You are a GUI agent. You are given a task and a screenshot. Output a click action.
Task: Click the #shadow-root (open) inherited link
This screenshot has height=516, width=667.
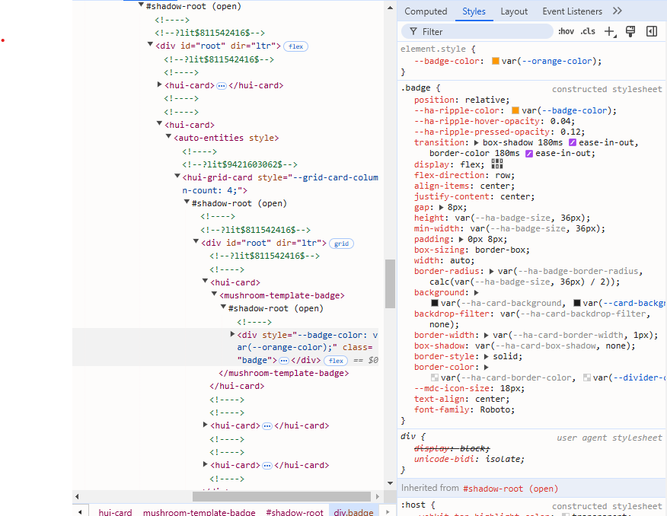click(x=509, y=489)
